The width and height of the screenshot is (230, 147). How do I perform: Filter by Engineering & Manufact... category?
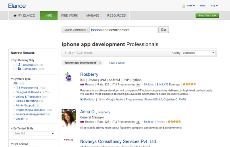coord(31,110)
